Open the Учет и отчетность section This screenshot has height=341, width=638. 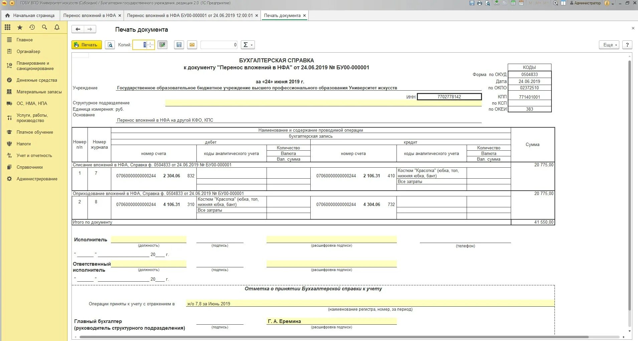34,155
